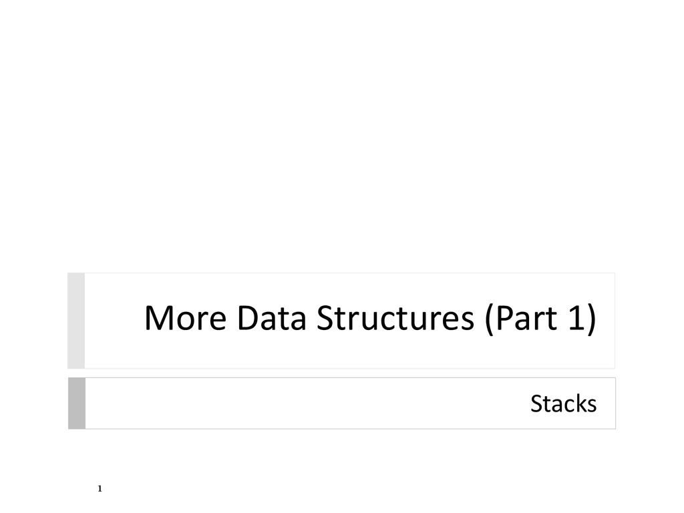Click the slide number 1 at the bottom

tap(100, 488)
